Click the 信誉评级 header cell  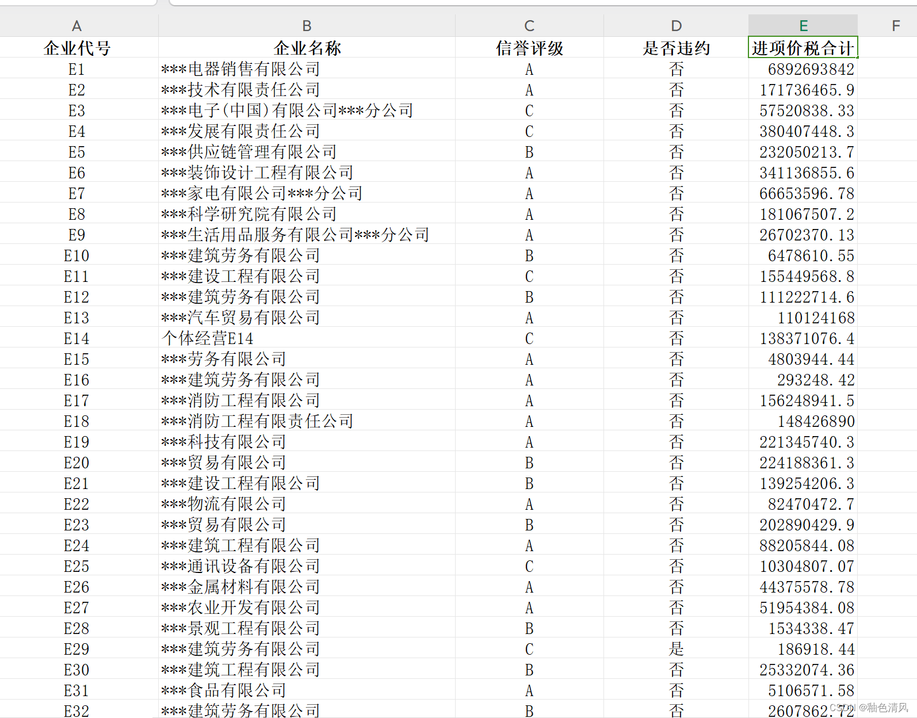(529, 48)
